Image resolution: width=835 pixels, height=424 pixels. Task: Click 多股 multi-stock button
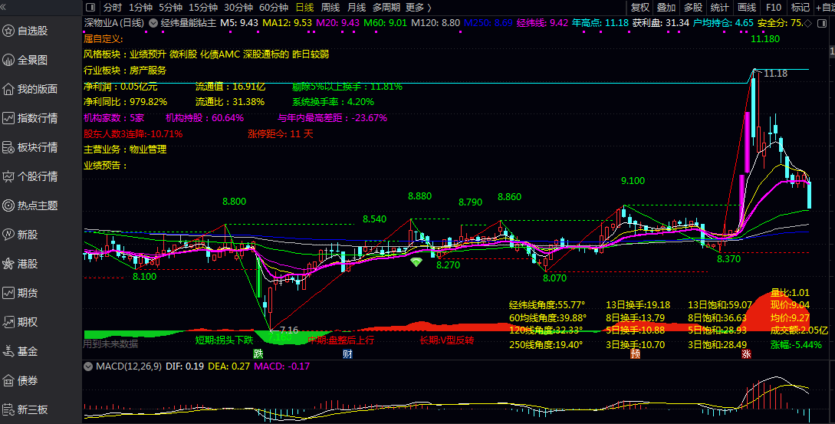693,8
